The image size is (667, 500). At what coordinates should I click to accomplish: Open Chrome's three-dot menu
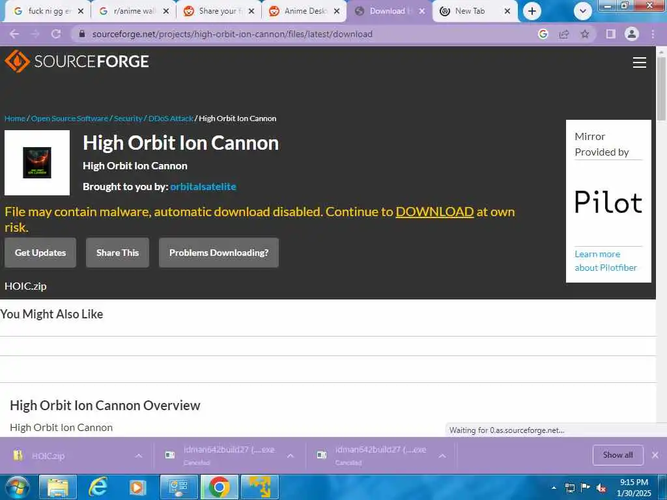[x=653, y=34]
